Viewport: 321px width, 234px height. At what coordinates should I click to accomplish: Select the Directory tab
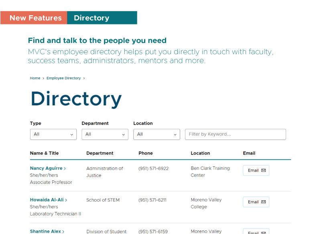[91, 18]
